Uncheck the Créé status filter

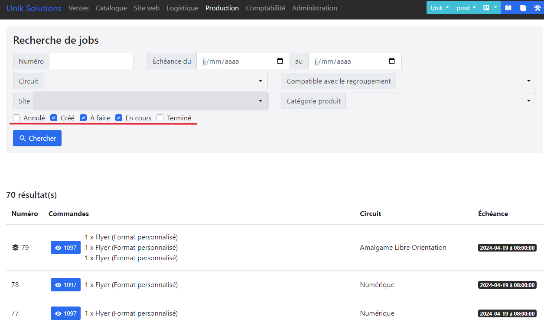54,118
